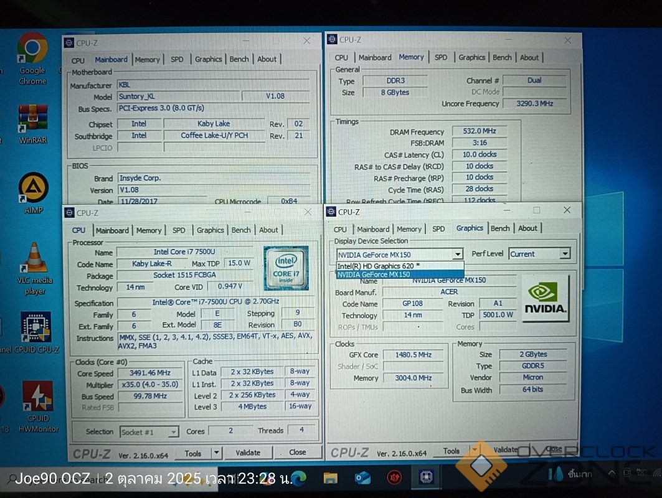Click the Insyde Corp. BIOS brand field
Image resolution: width=662 pixels, height=498 pixels.
tap(213, 178)
